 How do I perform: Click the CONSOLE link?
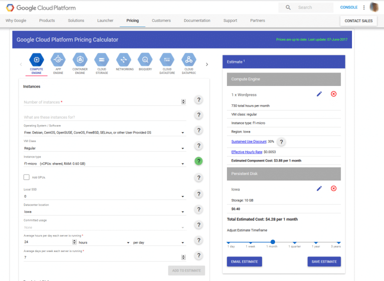(348, 7)
